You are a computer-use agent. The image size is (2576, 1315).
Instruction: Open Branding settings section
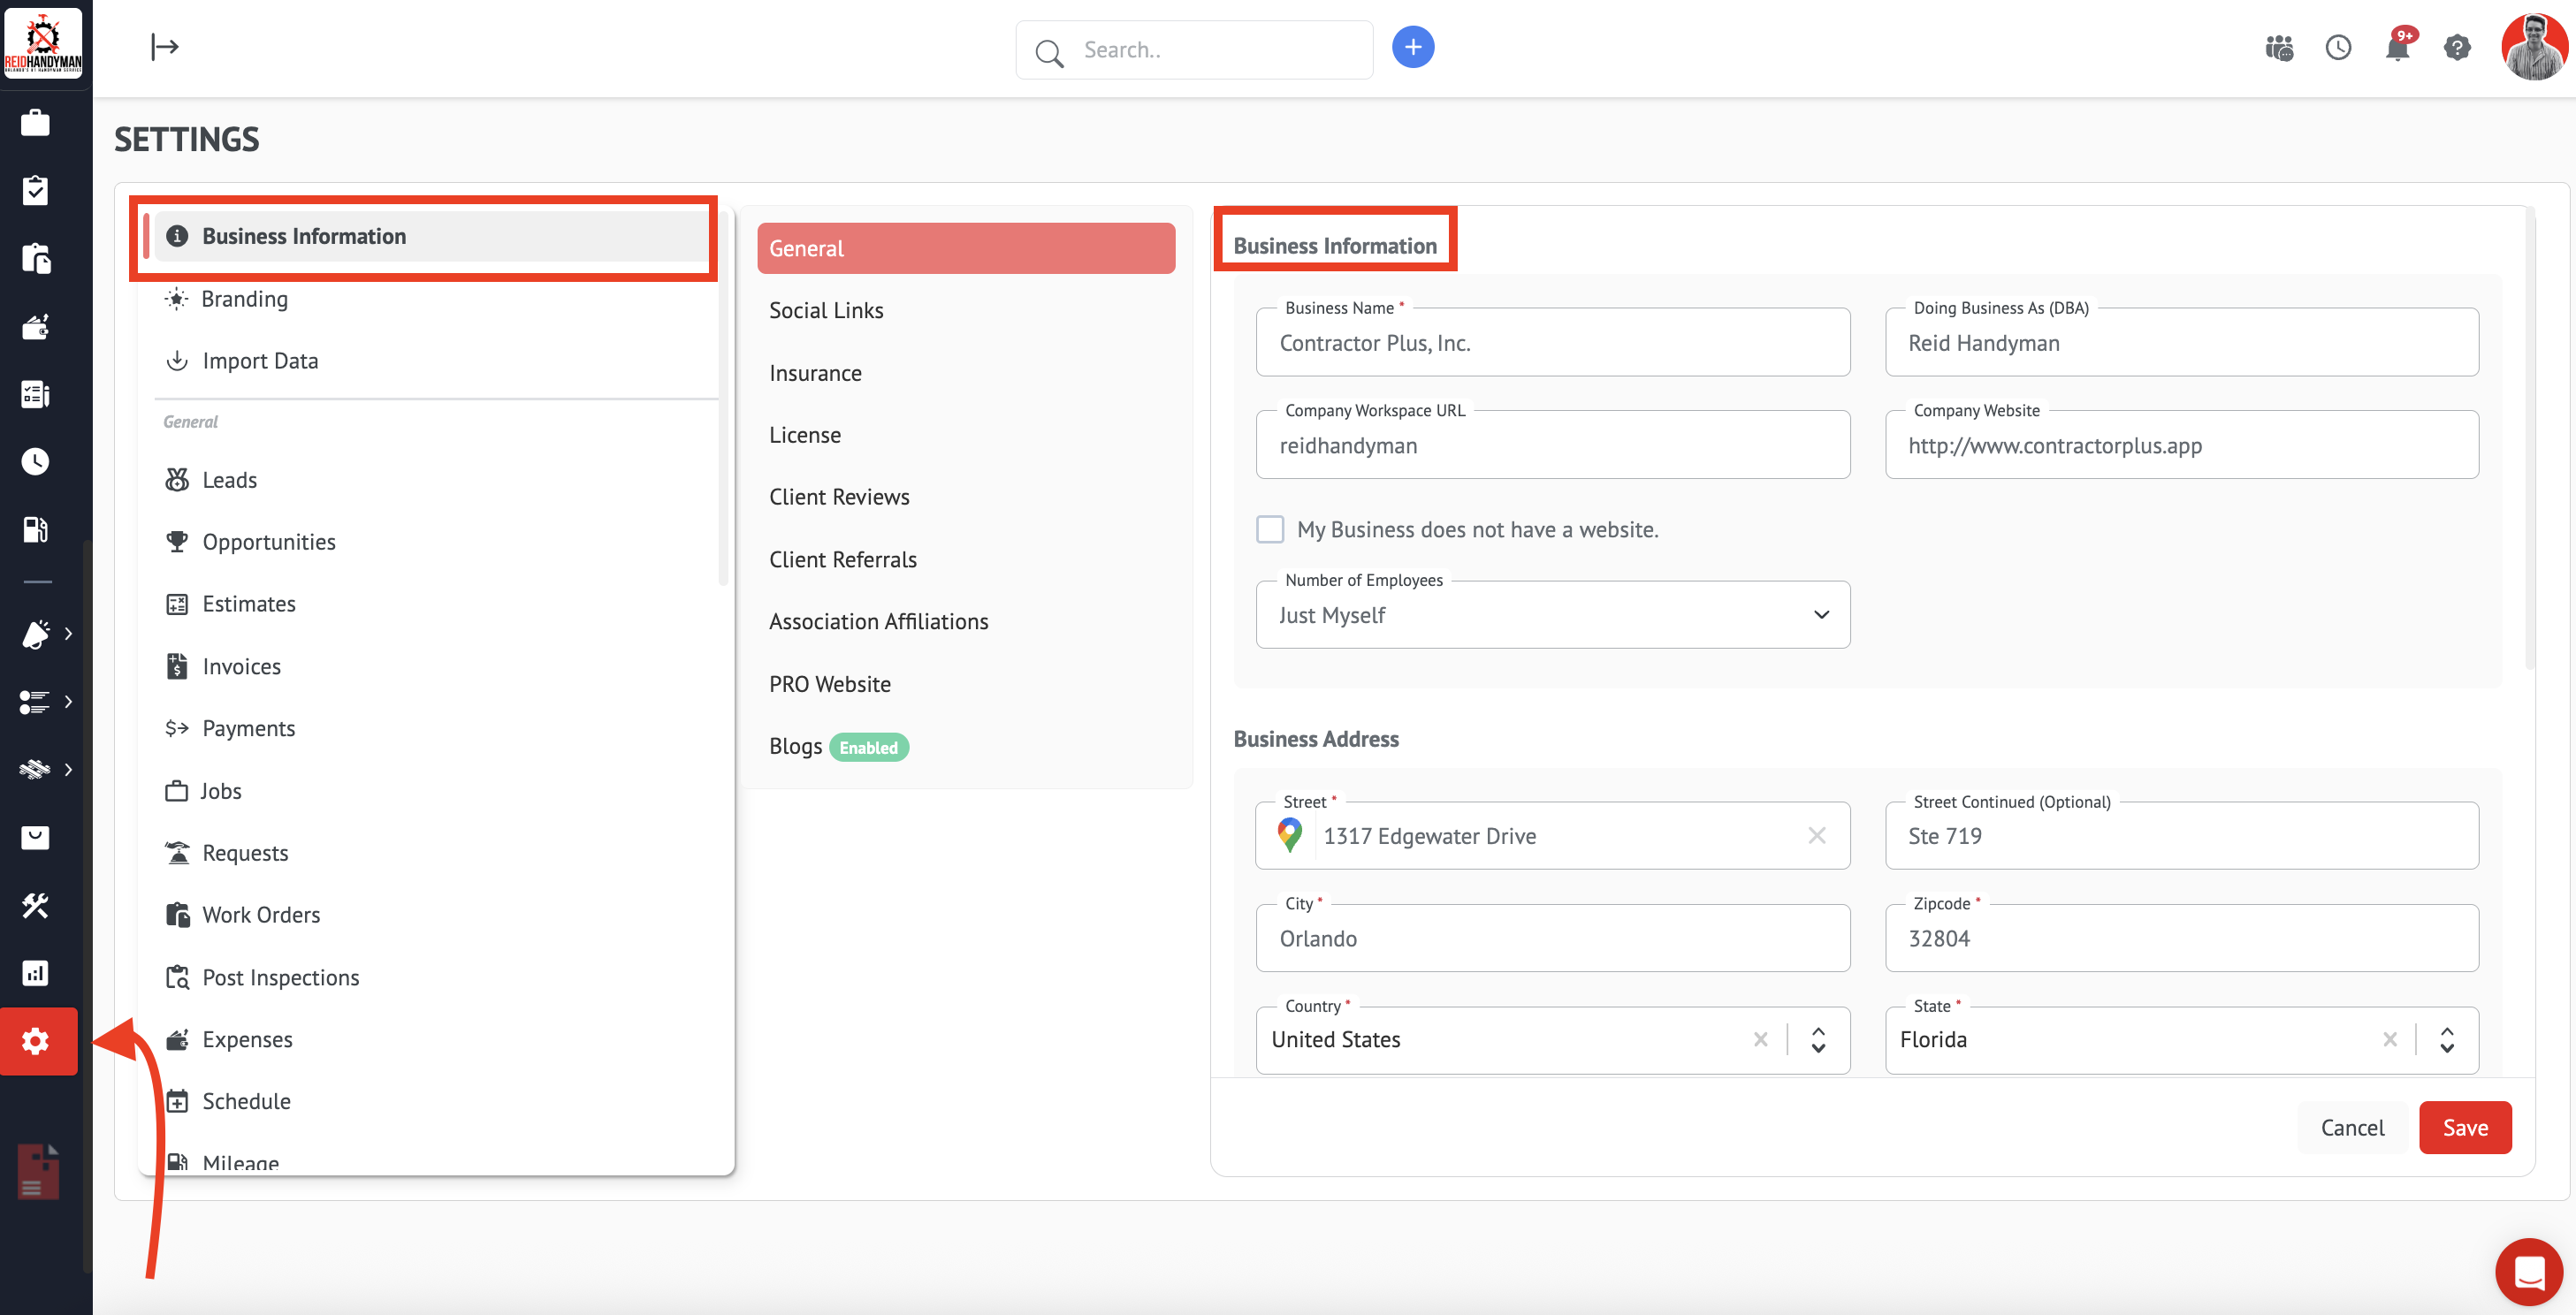pyautogui.click(x=244, y=299)
